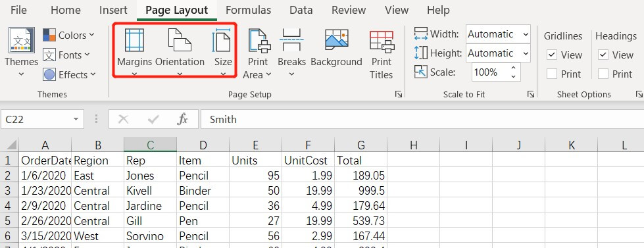Screen dimensions: 644x248
Task: Select the OrderDate header cell
Action: (45, 160)
